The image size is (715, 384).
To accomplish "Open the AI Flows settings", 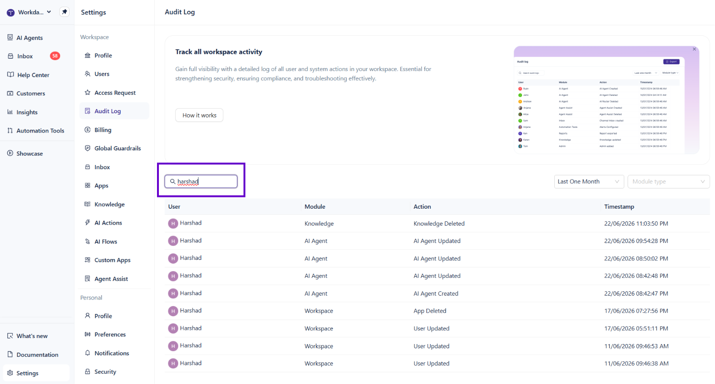I will [x=105, y=242].
